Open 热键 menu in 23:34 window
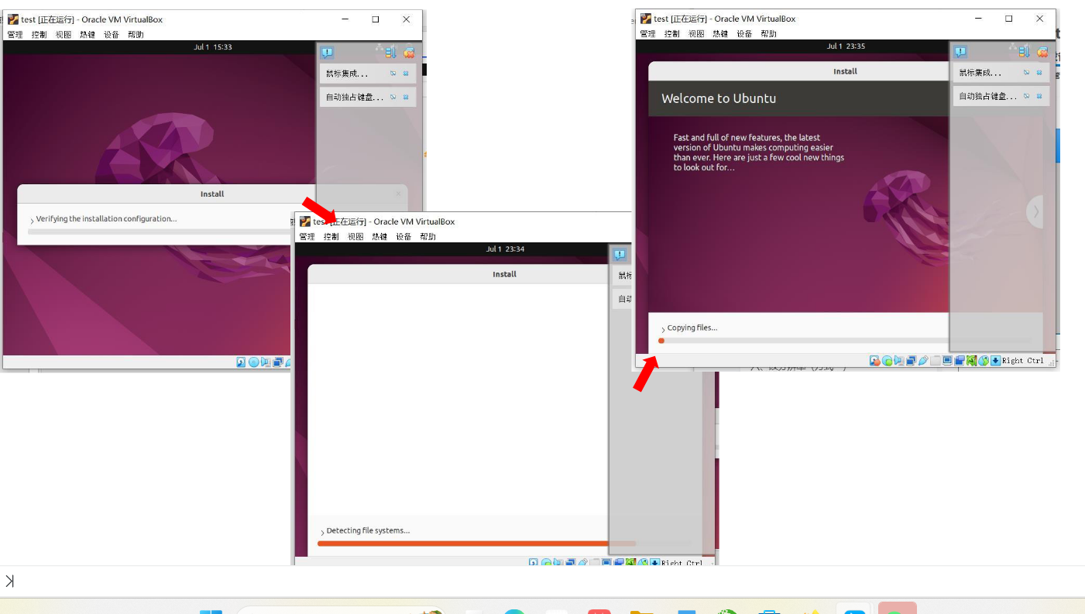Screen dimensions: 1085x614 (379, 236)
